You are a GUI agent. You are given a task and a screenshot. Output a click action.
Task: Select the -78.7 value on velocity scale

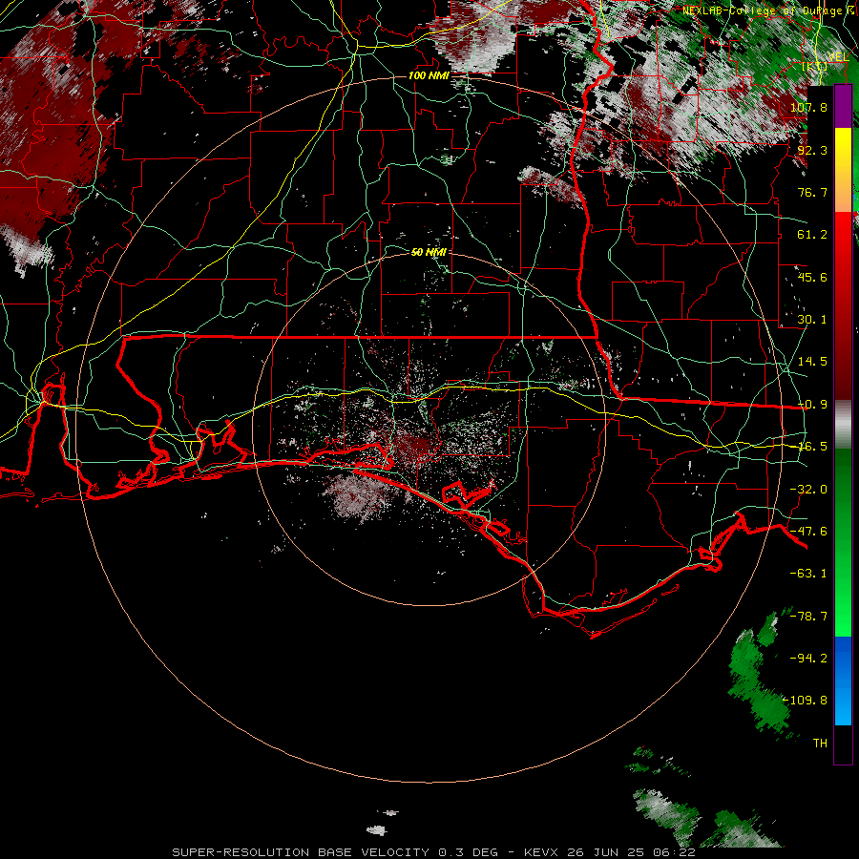coord(808,617)
